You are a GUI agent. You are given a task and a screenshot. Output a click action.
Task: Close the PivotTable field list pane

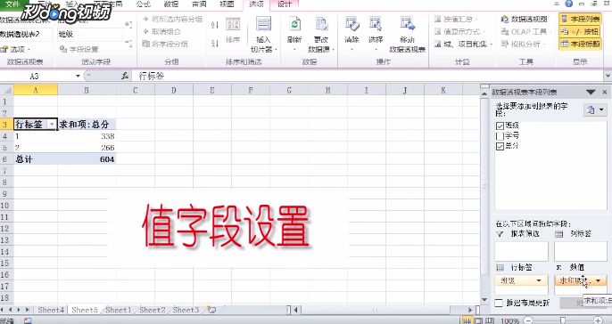click(x=605, y=93)
